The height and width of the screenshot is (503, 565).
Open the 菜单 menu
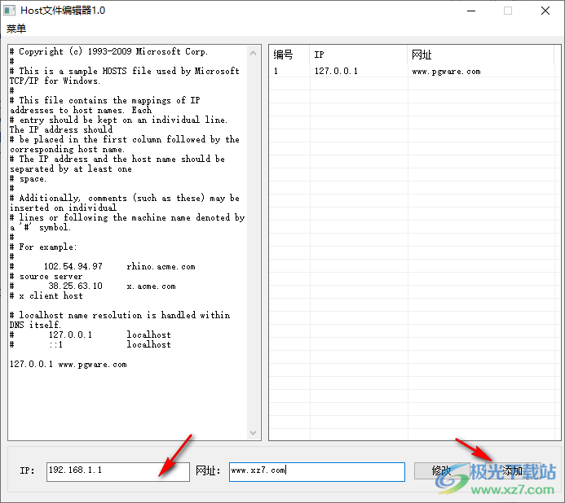[x=16, y=28]
